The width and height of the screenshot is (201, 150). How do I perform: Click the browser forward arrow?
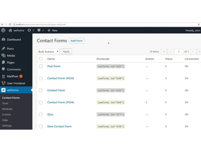(x=6, y=24)
